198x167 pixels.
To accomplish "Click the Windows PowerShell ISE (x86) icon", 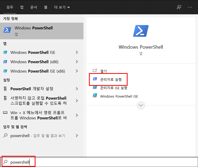I will (5, 71).
